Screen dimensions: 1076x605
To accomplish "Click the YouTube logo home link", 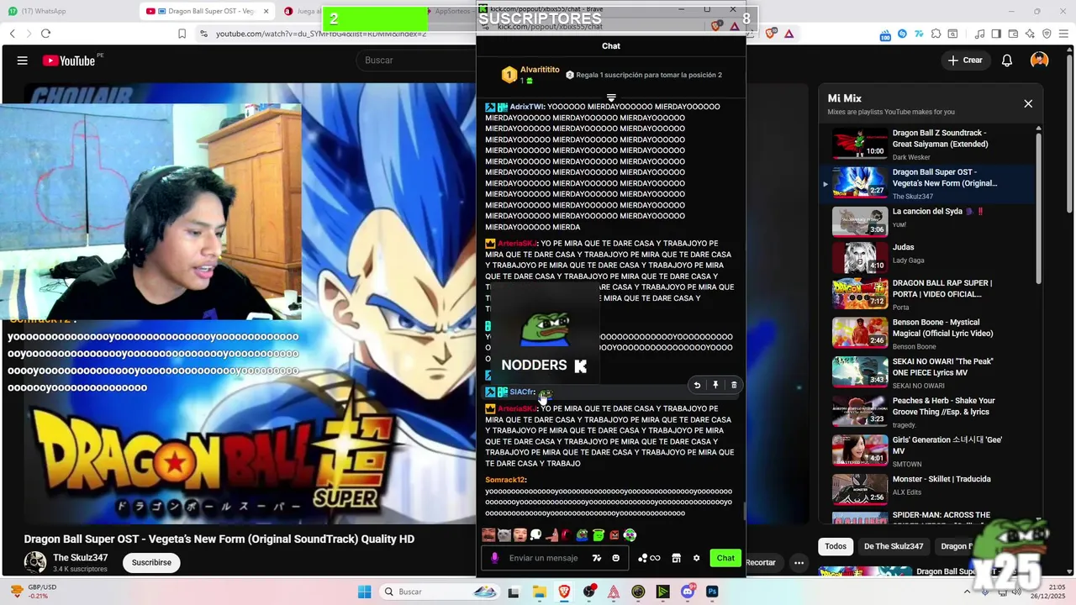I will pyautogui.click(x=69, y=60).
